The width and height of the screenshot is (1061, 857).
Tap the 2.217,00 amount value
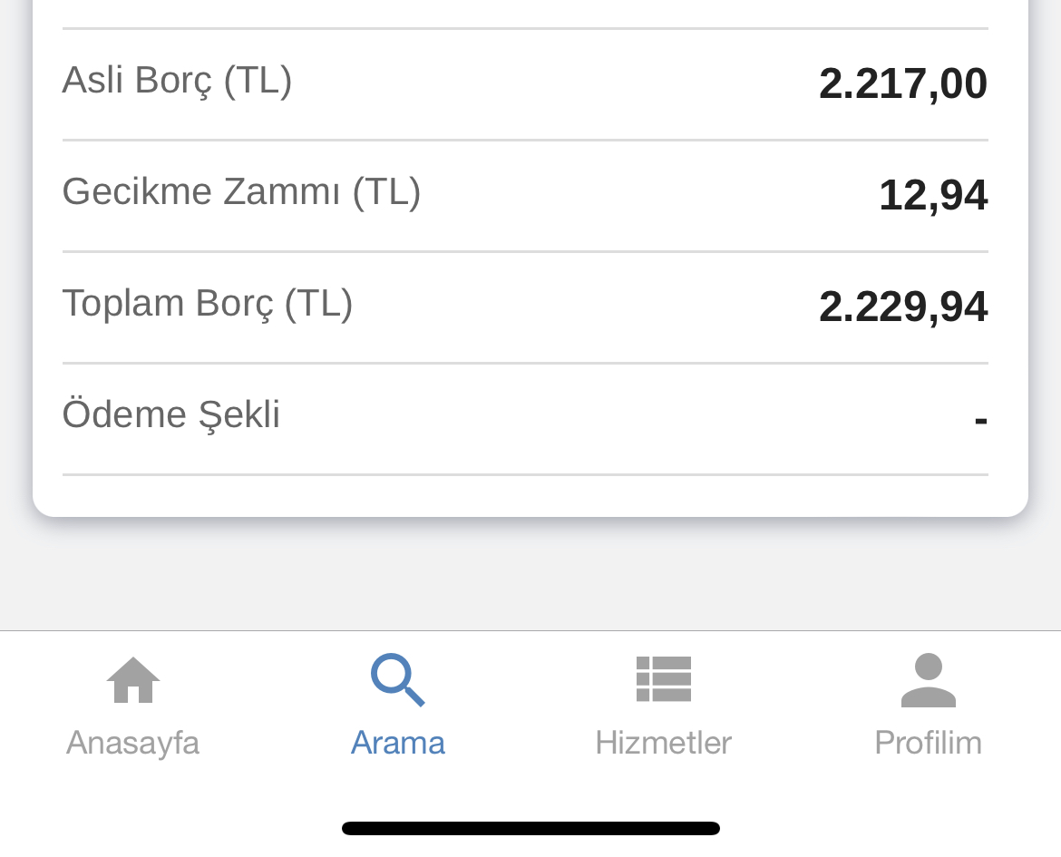click(903, 84)
